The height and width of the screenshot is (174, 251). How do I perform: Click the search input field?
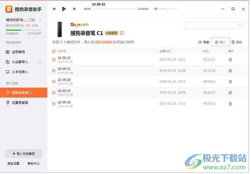click(214, 25)
